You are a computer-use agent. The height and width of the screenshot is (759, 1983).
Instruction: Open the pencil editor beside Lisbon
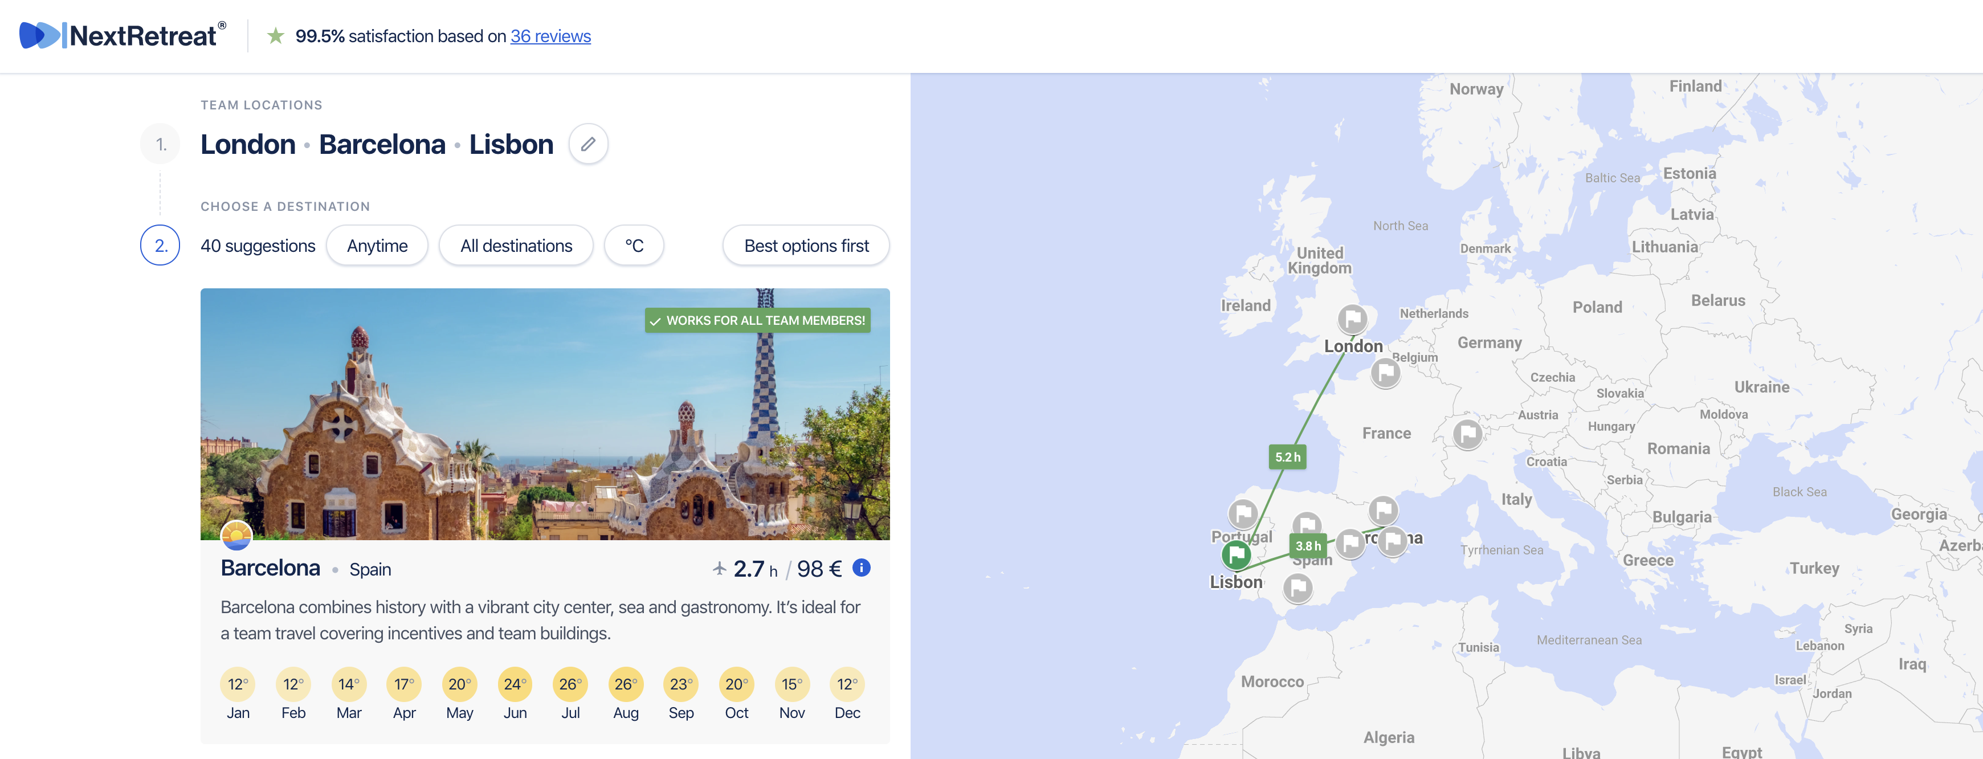click(x=588, y=144)
